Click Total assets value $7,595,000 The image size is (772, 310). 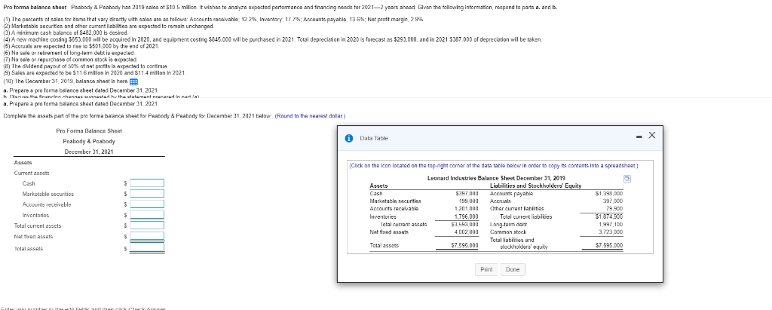464,245
